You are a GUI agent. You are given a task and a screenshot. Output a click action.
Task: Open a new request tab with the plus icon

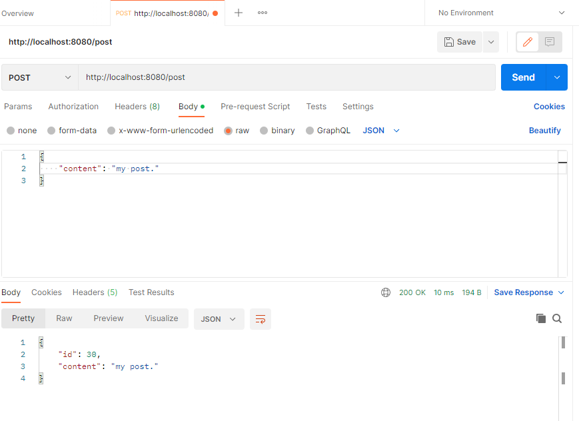[x=239, y=13]
